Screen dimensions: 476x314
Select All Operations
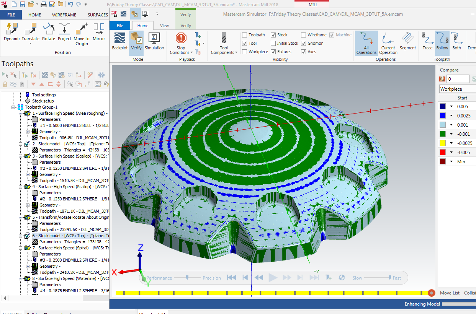tap(366, 43)
